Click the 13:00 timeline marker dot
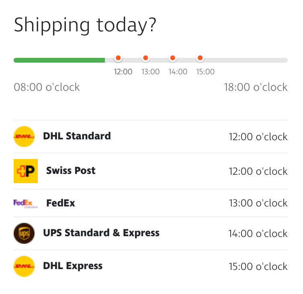This screenshot has height=294, width=303. [145, 58]
